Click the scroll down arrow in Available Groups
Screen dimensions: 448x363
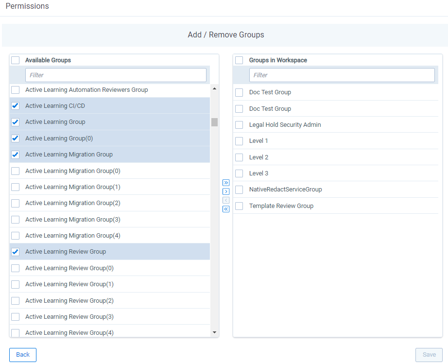(x=214, y=332)
